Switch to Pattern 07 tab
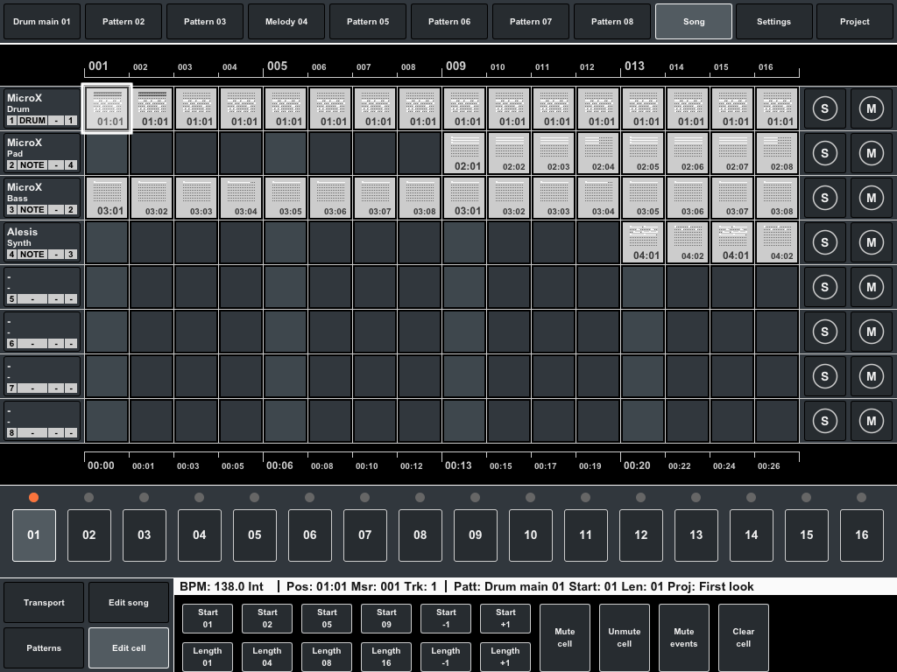 [530, 22]
